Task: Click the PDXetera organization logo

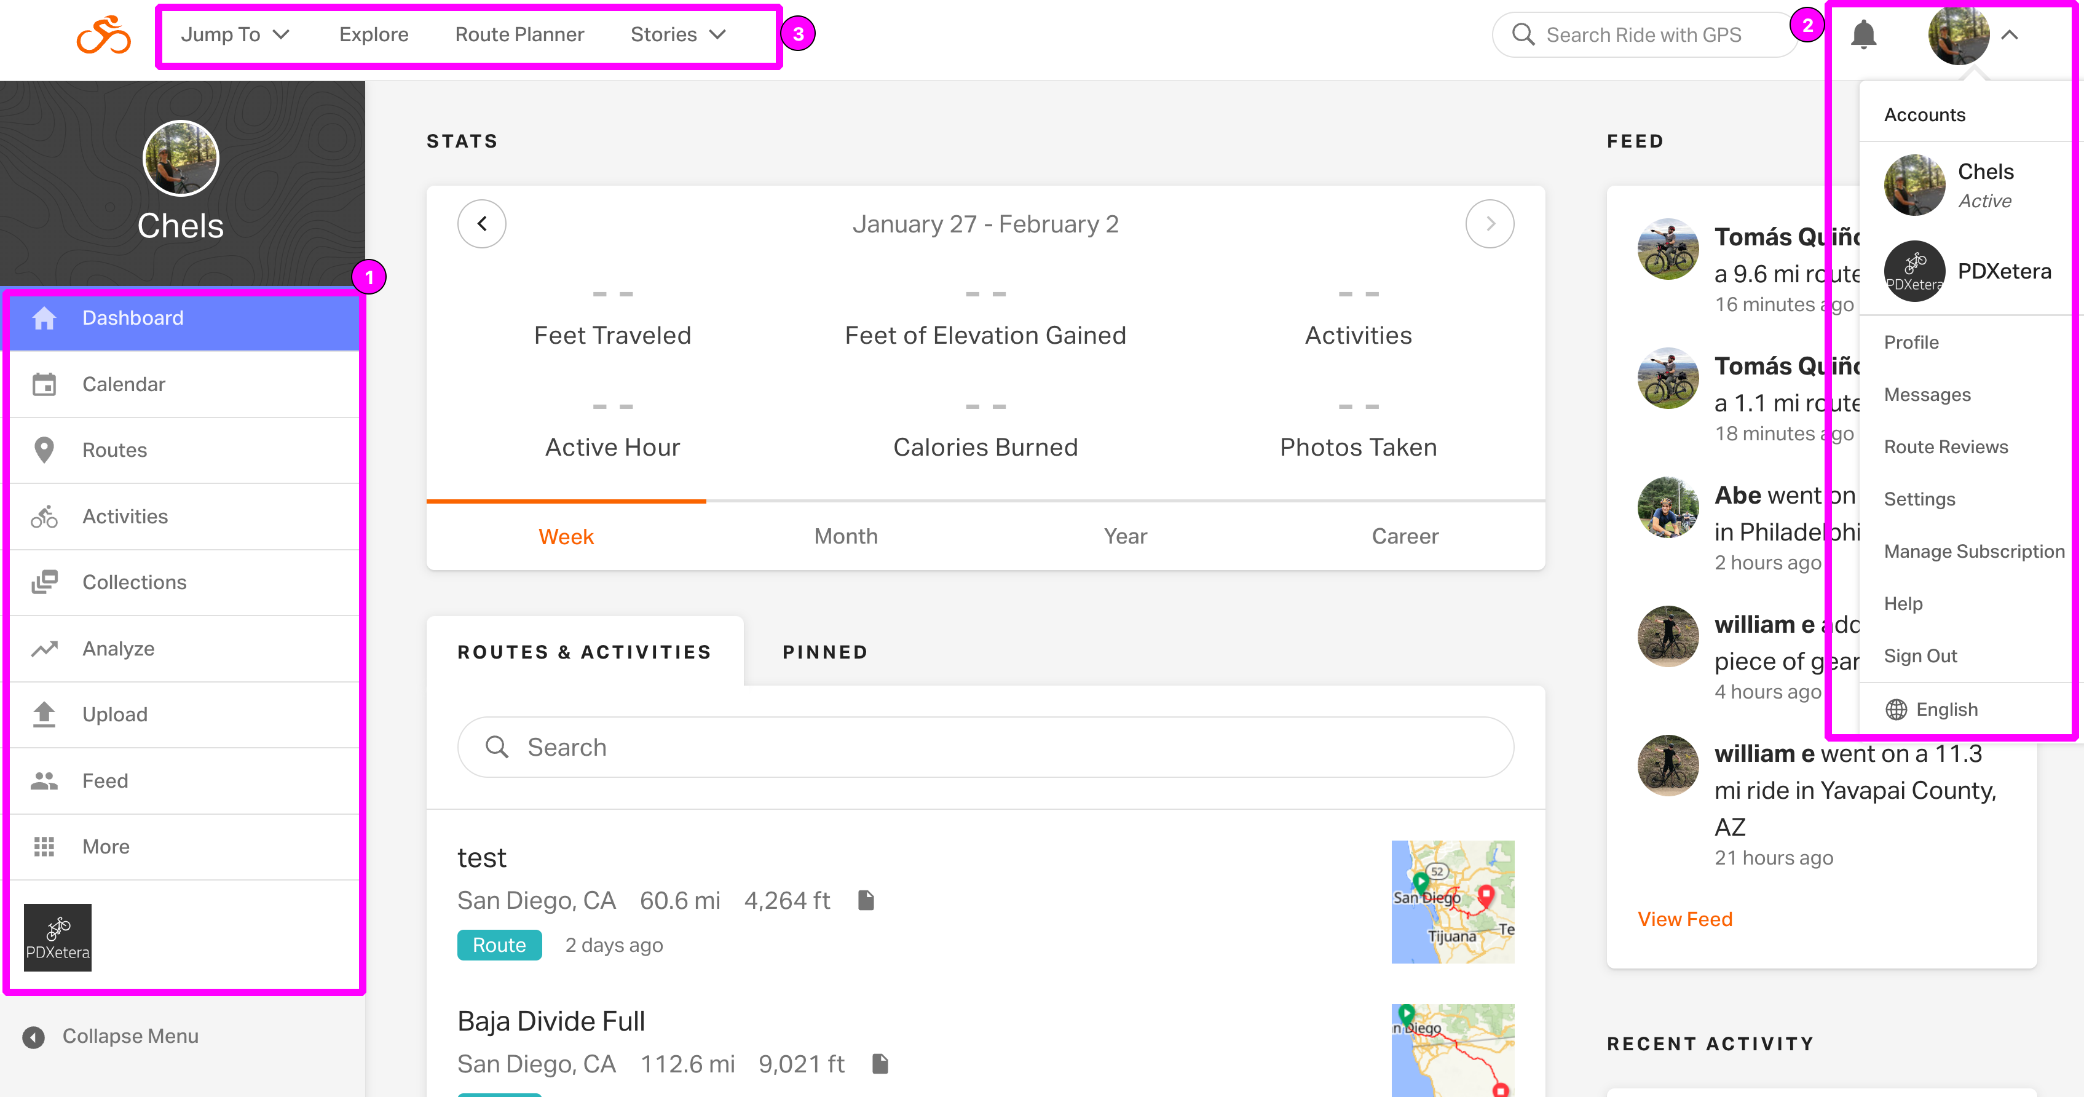Action: [x=57, y=937]
